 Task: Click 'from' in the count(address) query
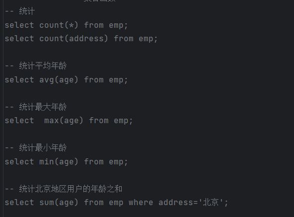[x=124, y=39]
